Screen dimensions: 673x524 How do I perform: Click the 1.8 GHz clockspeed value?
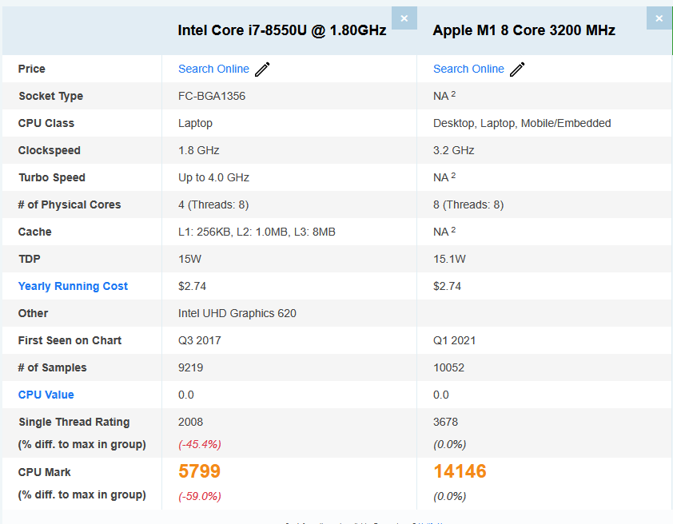[199, 150]
